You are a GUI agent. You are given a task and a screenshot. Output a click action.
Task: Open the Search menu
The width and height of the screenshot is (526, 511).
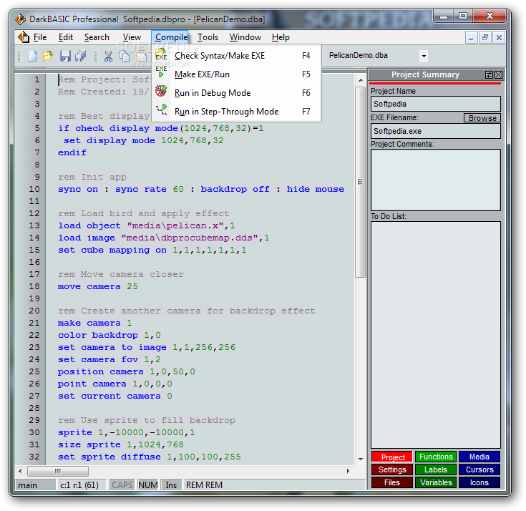click(x=97, y=37)
